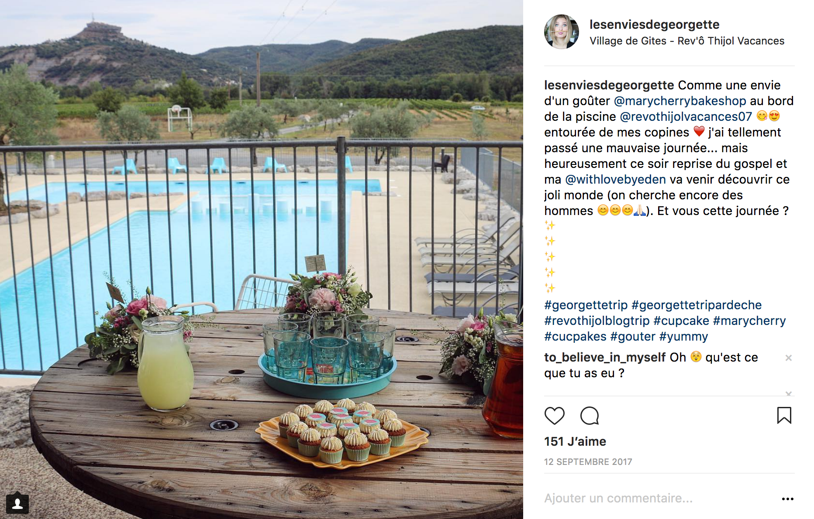Image resolution: width=814 pixels, height=519 pixels.
Task: Open @withlovebyeden profile mention
Action: coord(615,180)
